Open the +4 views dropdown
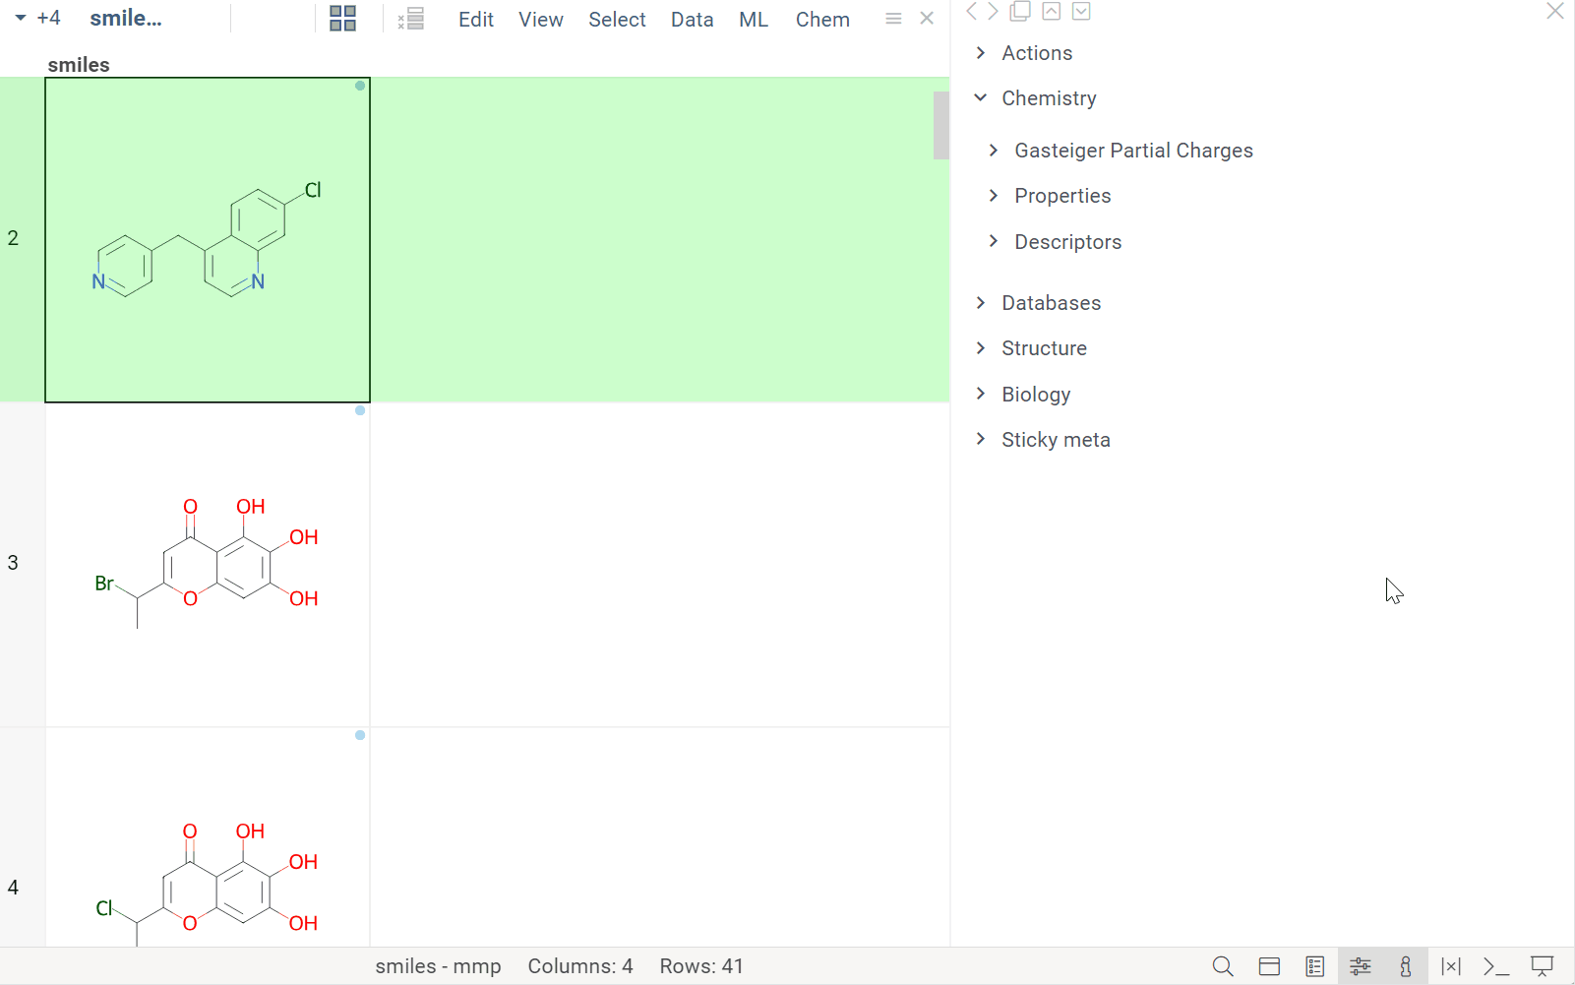Image resolution: width=1575 pixels, height=985 pixels. [x=37, y=19]
